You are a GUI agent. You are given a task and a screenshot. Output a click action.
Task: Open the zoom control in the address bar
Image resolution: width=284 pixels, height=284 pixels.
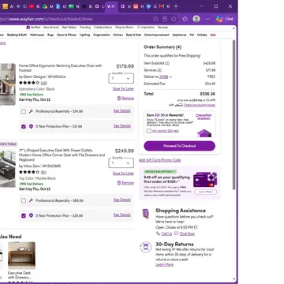click(x=156, y=19)
